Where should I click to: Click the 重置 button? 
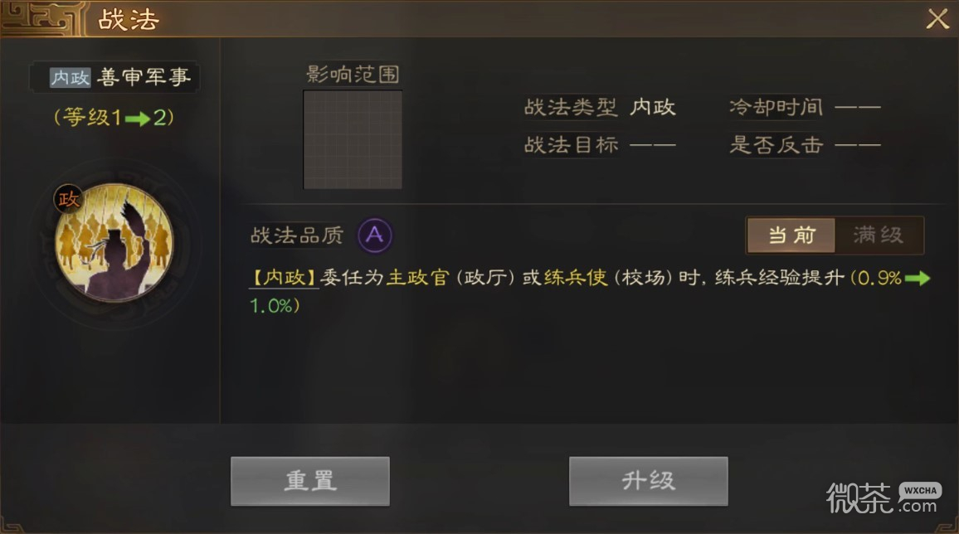tap(310, 481)
